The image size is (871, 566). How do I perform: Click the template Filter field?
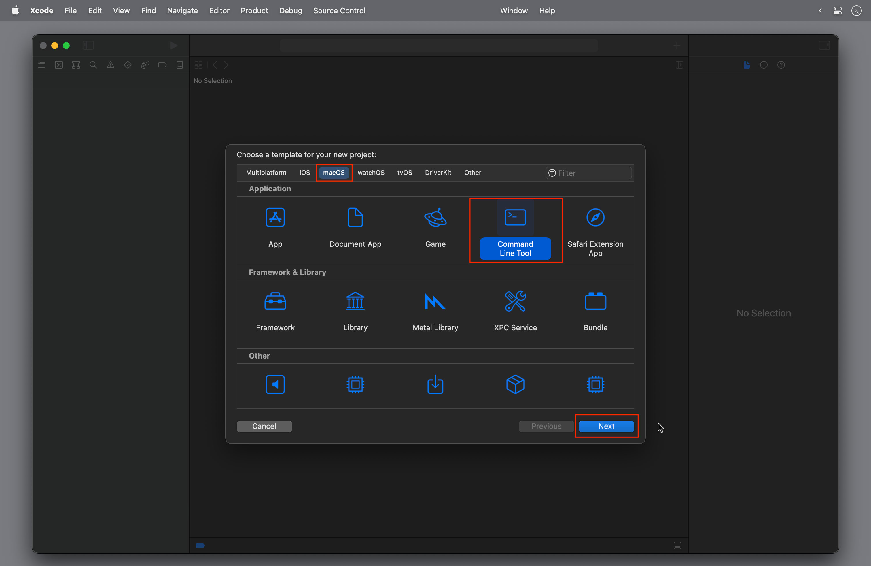click(x=588, y=173)
